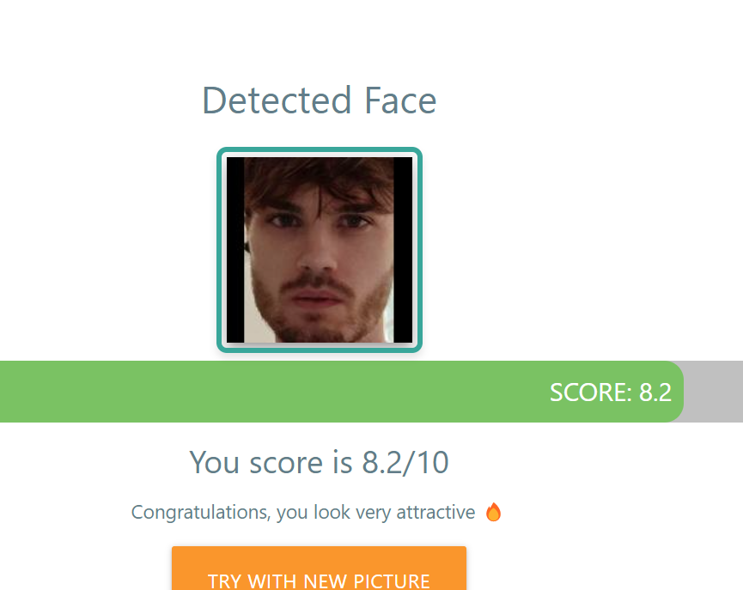Click the rounded end of the green bar
This screenshot has width=743, height=590.
(675, 392)
